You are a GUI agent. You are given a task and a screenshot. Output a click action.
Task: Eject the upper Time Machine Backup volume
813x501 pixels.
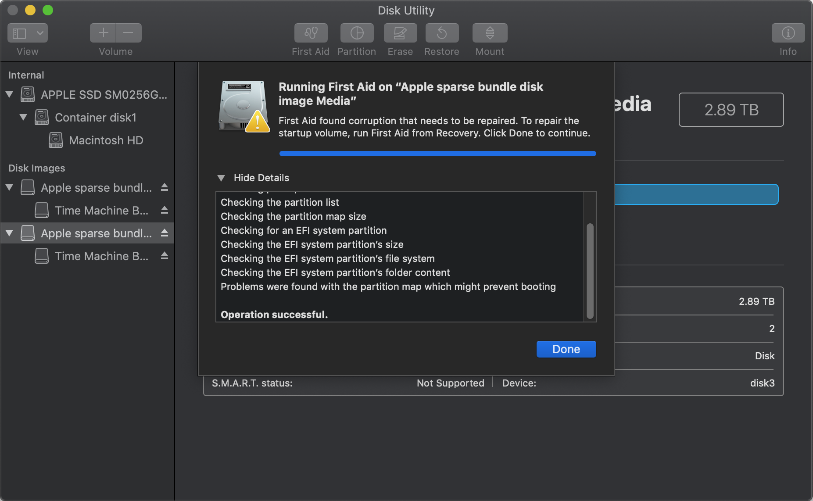164,210
